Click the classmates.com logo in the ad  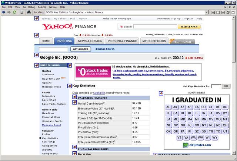[197, 145]
